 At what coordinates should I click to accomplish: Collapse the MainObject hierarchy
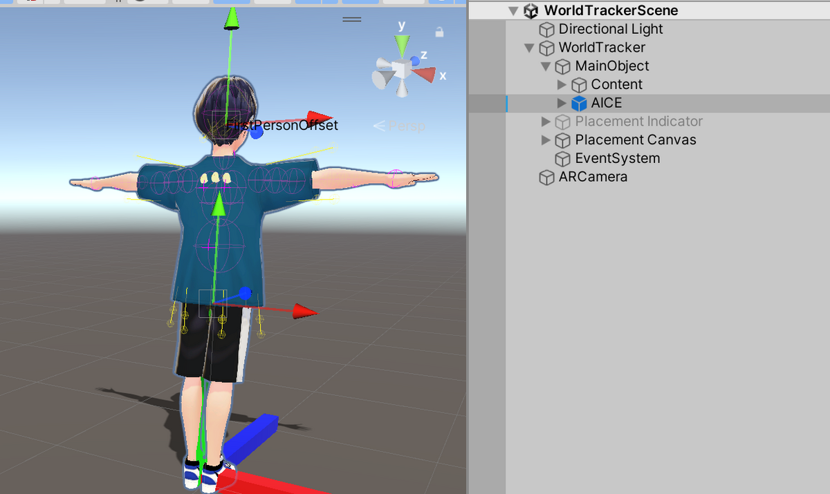coord(546,66)
